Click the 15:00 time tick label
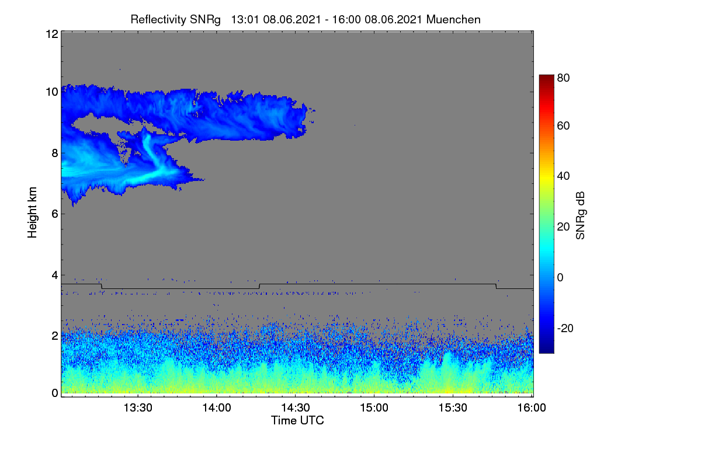This screenshot has width=701, height=467. pos(374,408)
